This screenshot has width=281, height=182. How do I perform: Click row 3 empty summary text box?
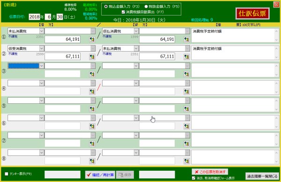(x=235, y=70)
